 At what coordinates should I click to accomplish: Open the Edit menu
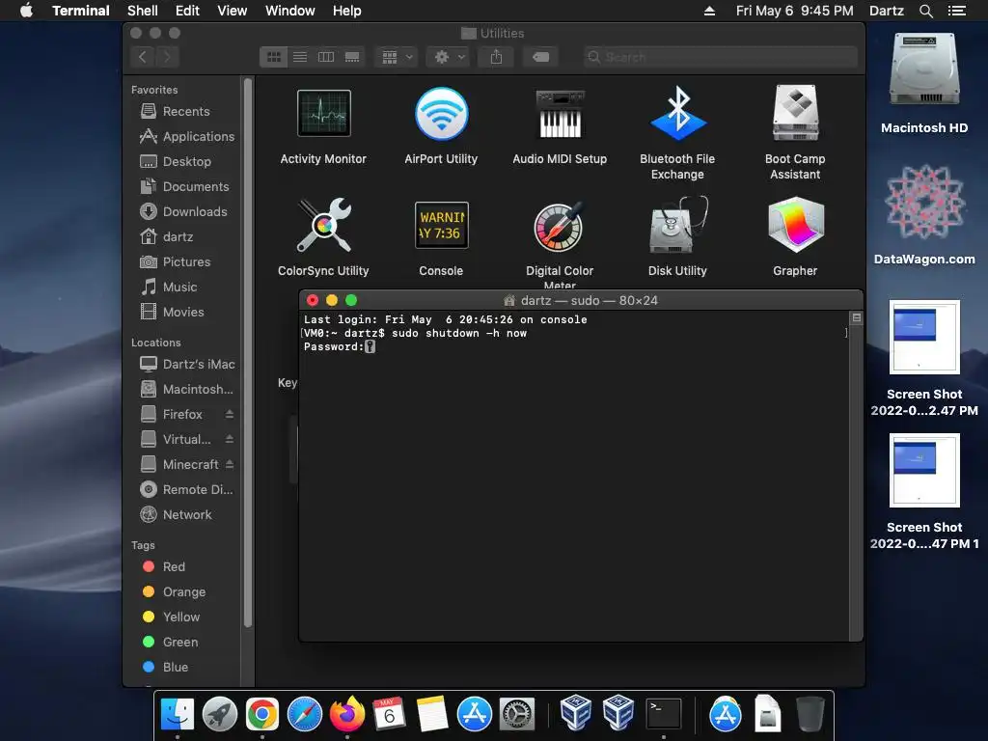coord(187,11)
